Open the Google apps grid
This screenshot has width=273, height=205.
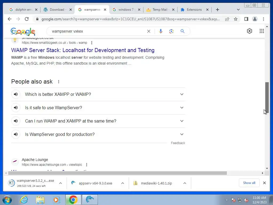click(262, 31)
